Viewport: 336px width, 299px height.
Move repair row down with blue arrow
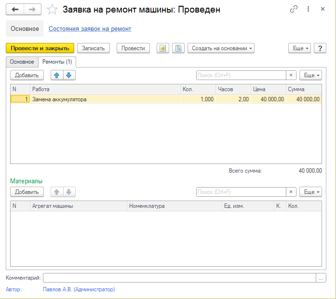coord(69,75)
